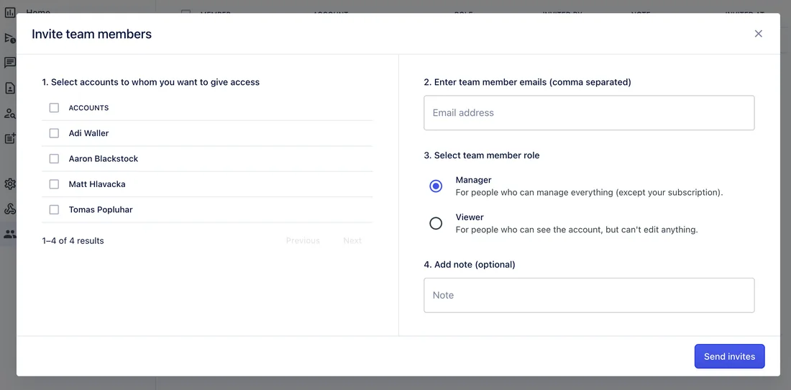This screenshot has width=791, height=390.
Task: Click the Adi Waller account name
Action: click(x=88, y=133)
